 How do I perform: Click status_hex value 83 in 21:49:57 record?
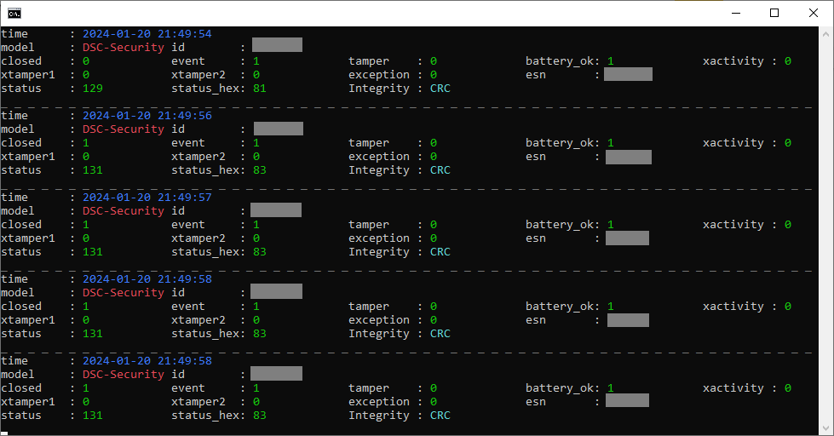click(x=260, y=253)
